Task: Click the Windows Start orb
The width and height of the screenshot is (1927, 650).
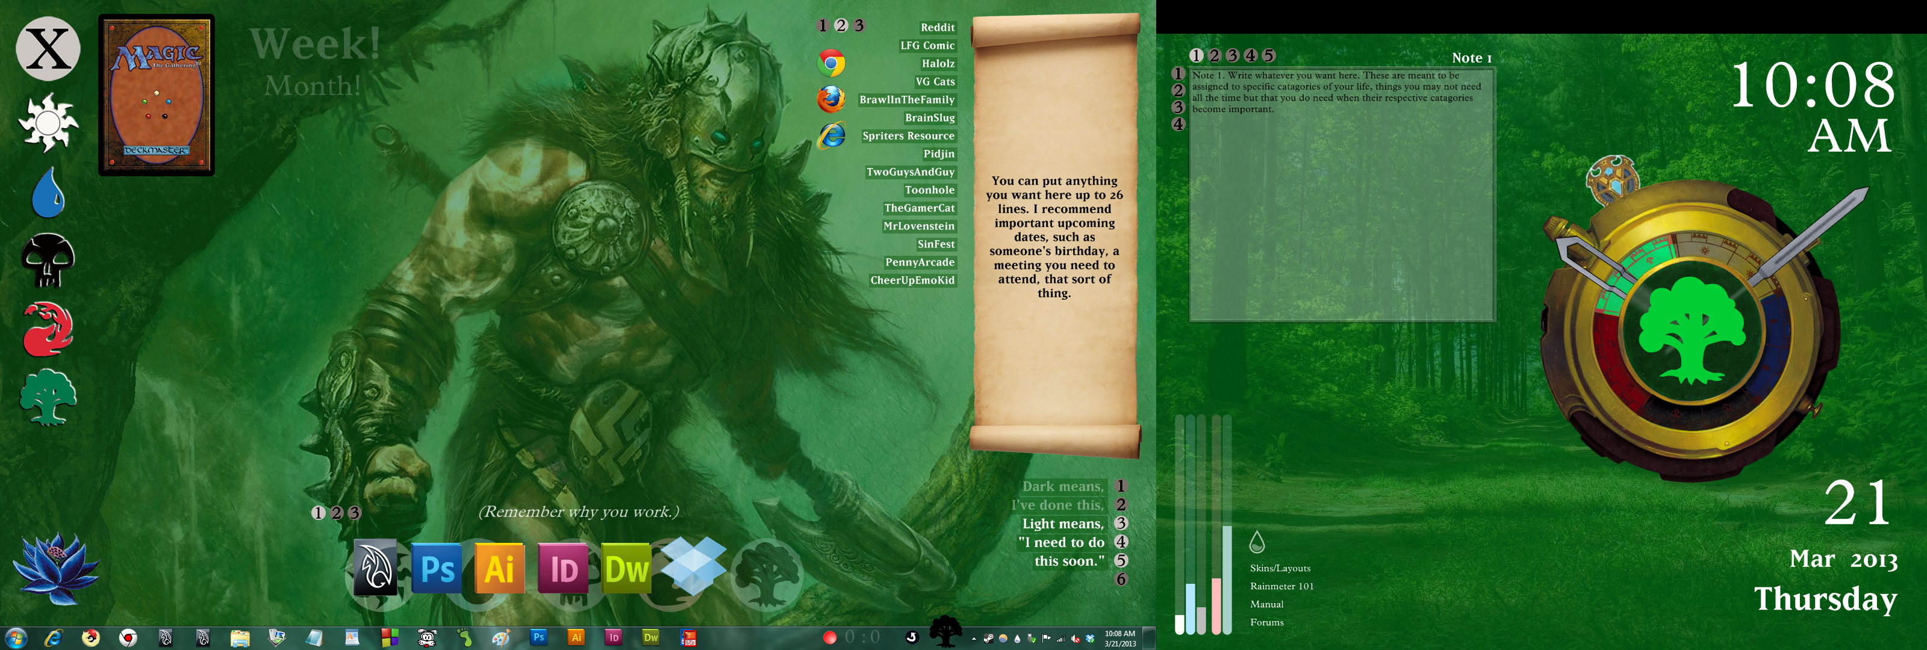Action: (16, 638)
